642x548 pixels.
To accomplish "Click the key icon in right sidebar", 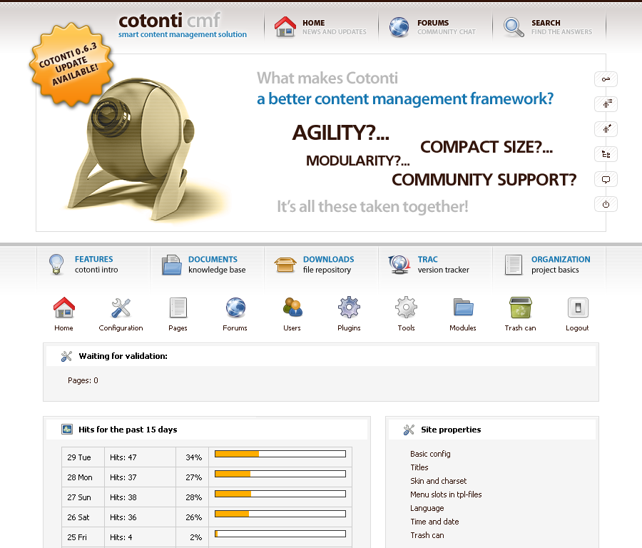I will click(606, 79).
